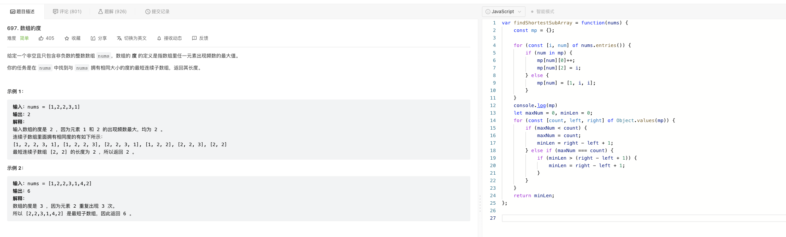Click the description icon on 题目描述 tab
Image resolution: width=786 pixels, height=237 pixels.
point(13,12)
